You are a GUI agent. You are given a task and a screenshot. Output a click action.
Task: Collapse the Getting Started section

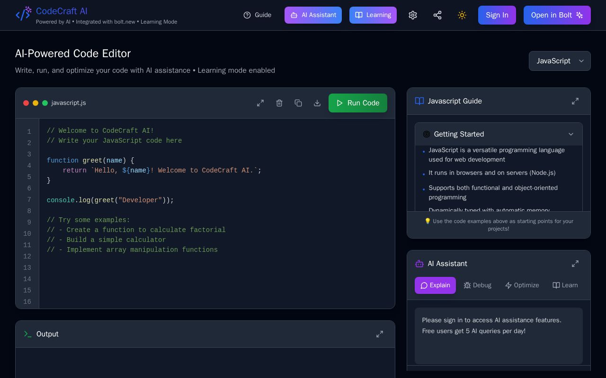coord(571,134)
